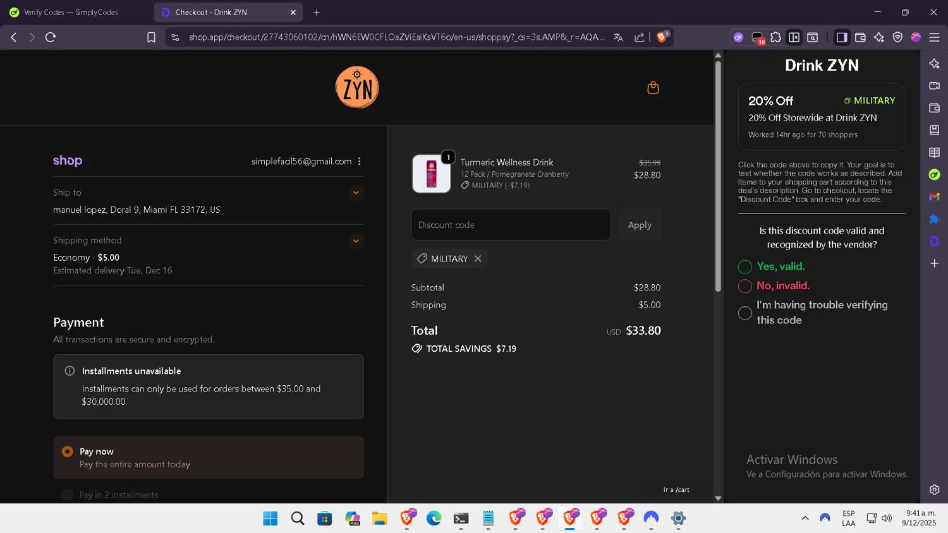Click the scrollbar up arrow on checkout page

(718, 56)
